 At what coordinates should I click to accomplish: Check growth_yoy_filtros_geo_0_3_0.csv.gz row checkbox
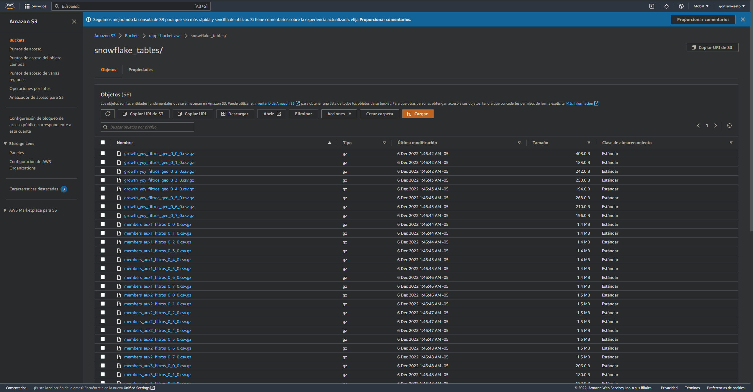click(103, 180)
